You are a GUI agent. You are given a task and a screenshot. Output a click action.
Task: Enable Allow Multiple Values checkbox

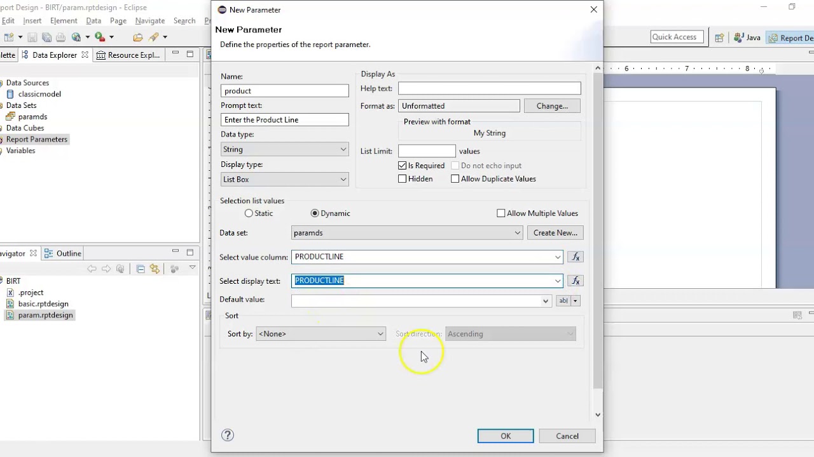point(501,213)
